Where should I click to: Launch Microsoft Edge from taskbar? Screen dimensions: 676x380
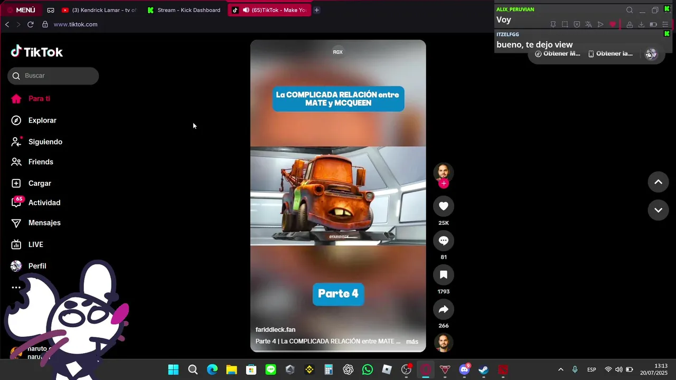[212, 369]
